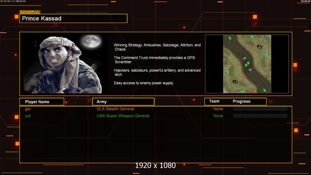Select Prince Kassad's portrait image
Screen dimensions: 311x175
pos(65,64)
